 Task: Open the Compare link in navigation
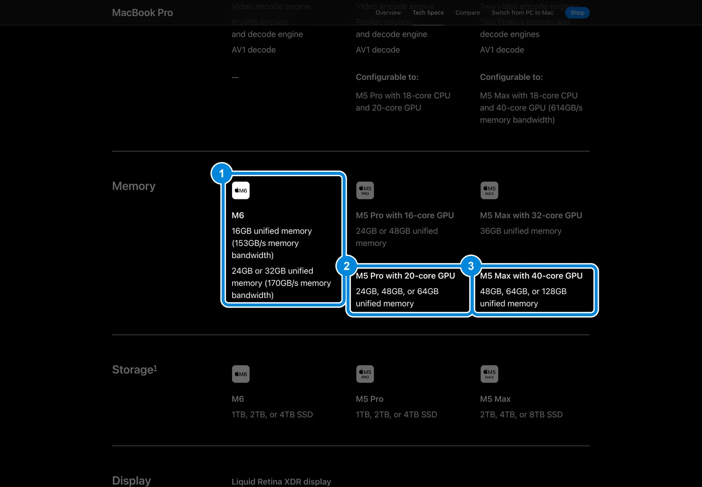(x=468, y=13)
